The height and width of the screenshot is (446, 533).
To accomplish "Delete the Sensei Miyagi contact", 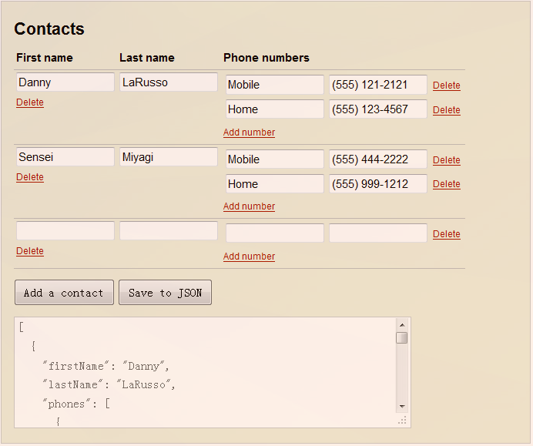I will (30, 177).
